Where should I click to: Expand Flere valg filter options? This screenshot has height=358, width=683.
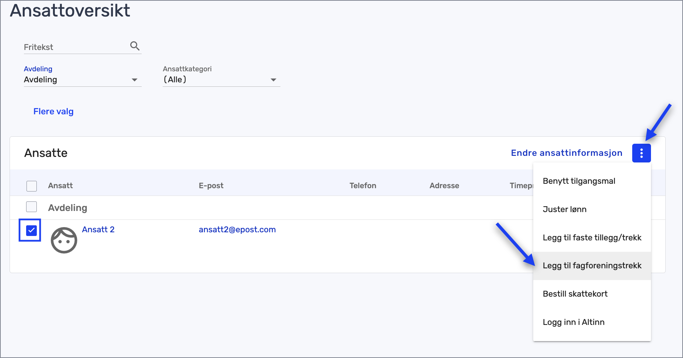coord(53,111)
